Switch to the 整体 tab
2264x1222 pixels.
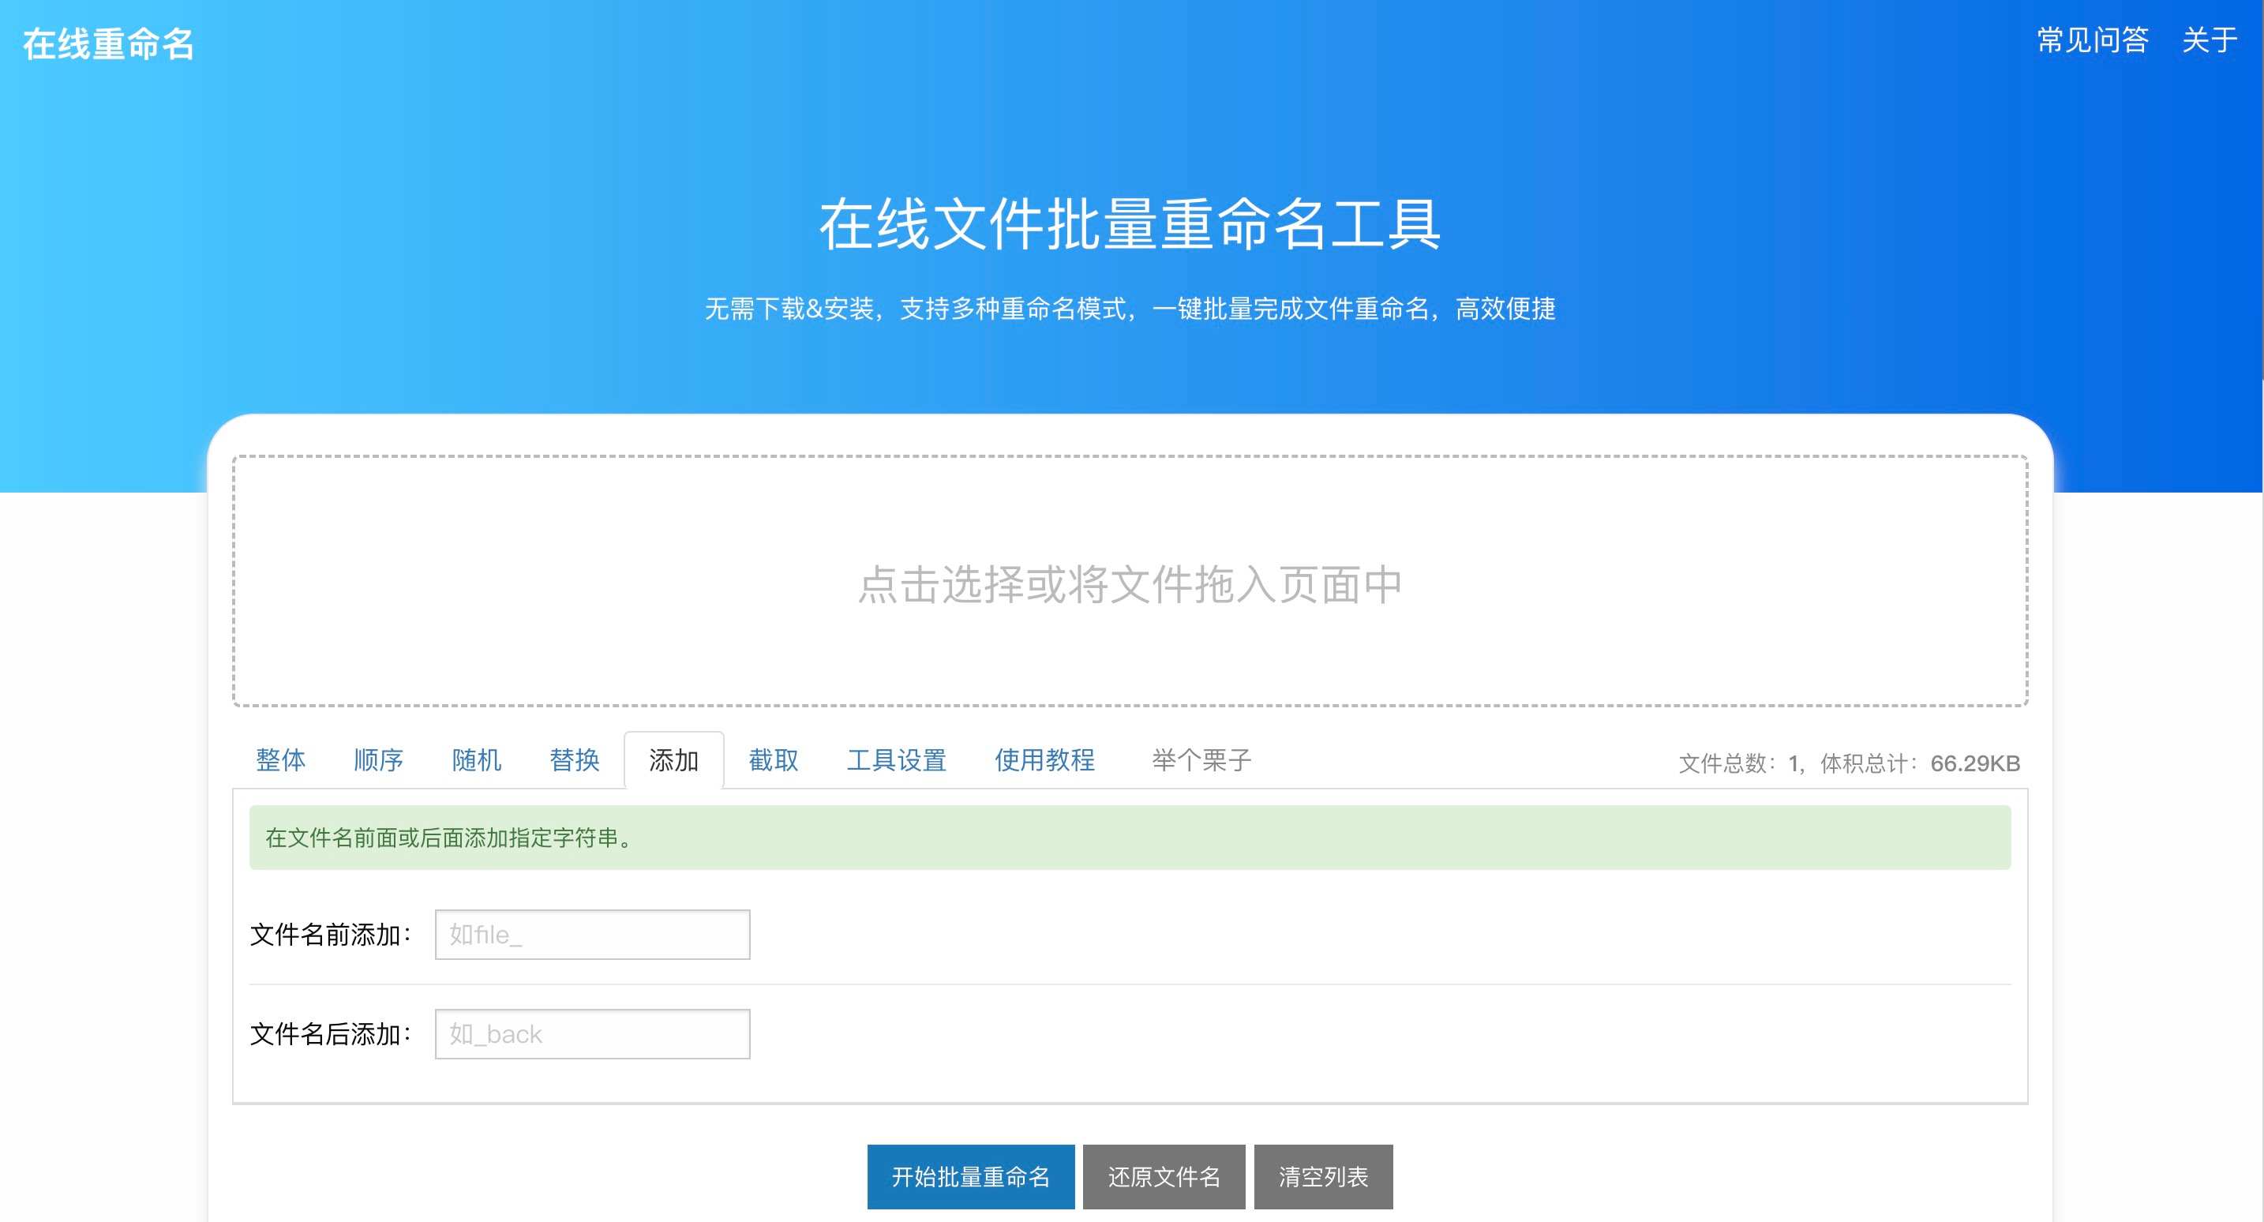coord(280,759)
